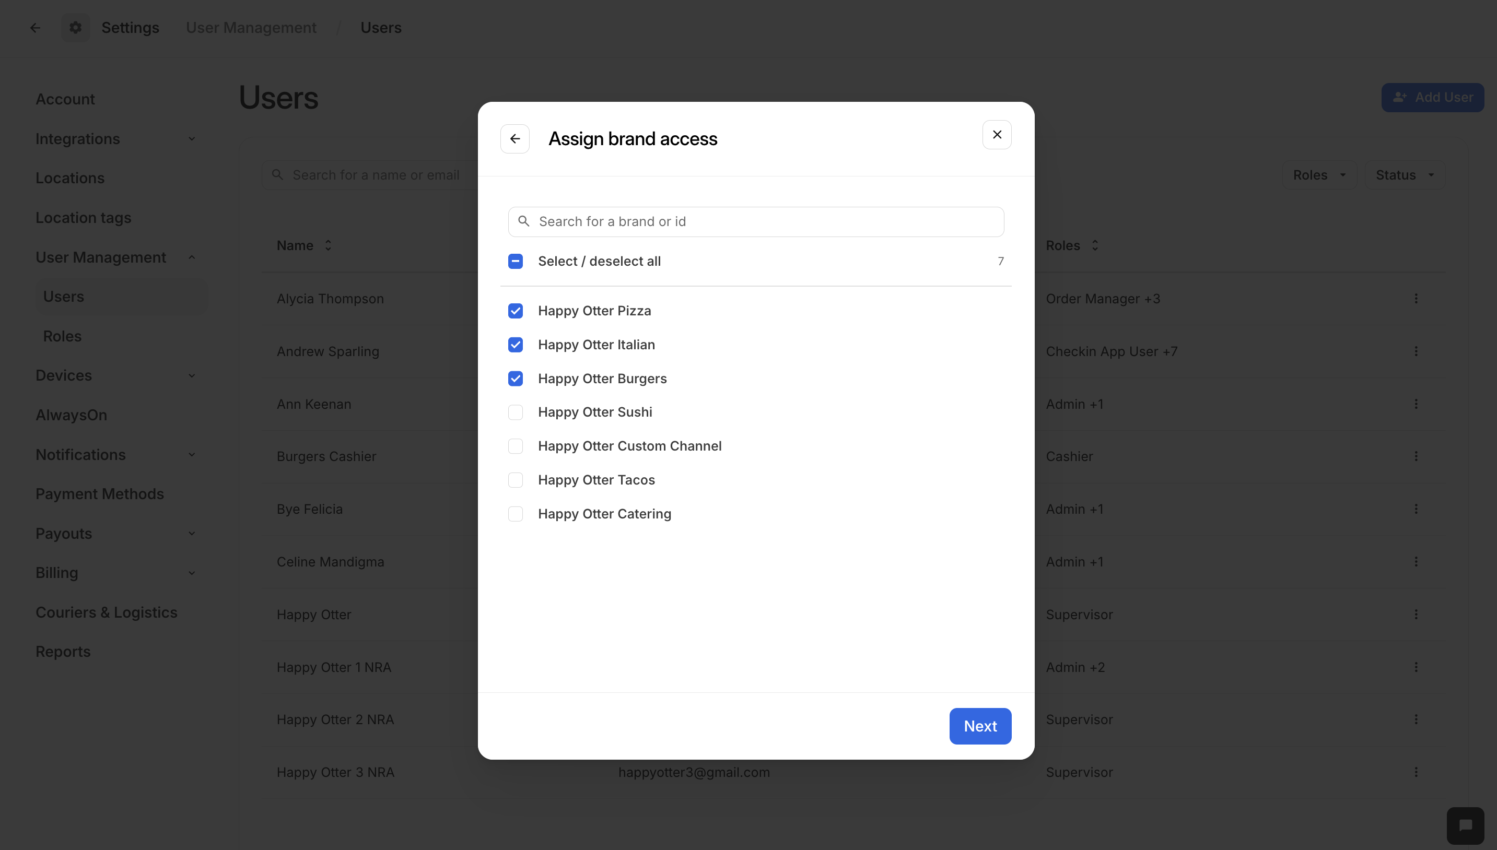Select Roles in the sidebar
Image resolution: width=1497 pixels, height=850 pixels.
pyautogui.click(x=62, y=336)
